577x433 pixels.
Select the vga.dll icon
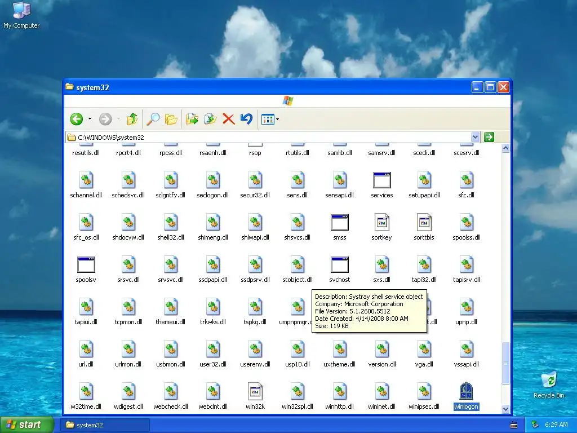(424, 349)
